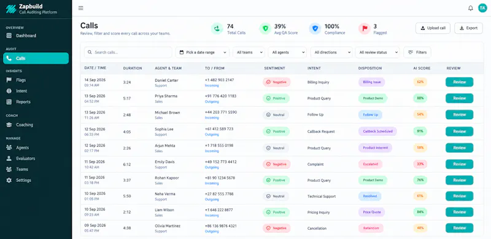
Task: Click the Neutral sentiment badge for Michael Brown
Action: click(x=276, y=115)
